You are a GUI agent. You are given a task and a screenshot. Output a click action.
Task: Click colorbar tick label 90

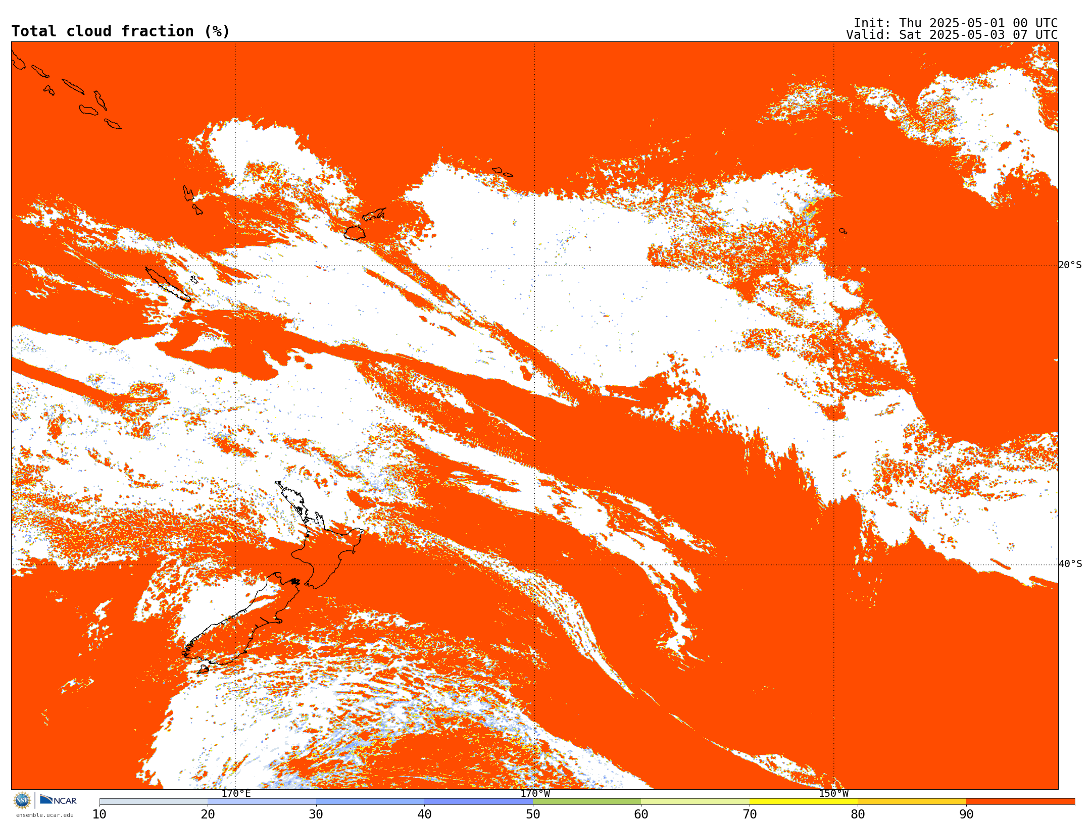tap(966, 814)
